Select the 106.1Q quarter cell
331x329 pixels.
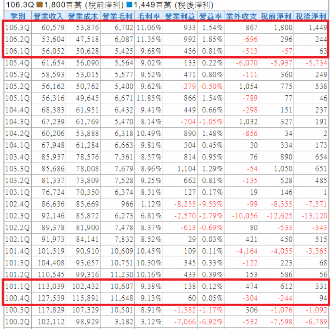[x=18, y=51]
